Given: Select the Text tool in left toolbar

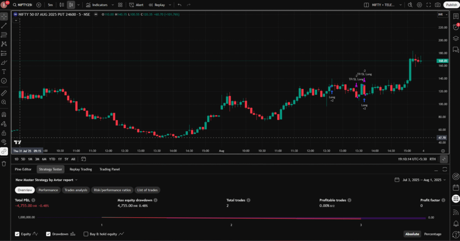Looking at the screenshot, I should click(4, 71).
